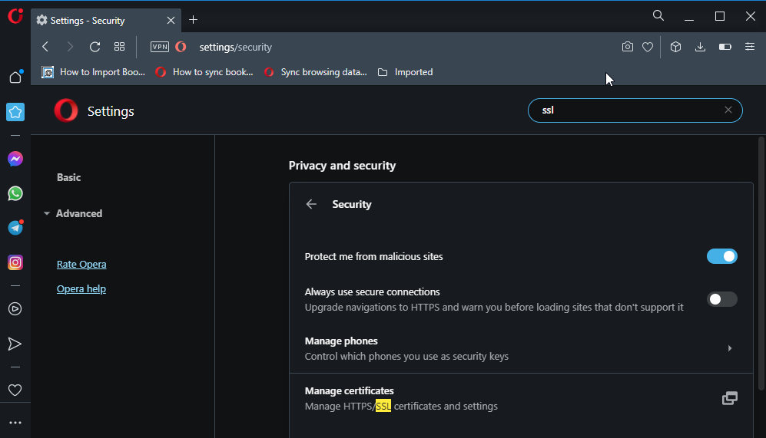Collapse the Advanced section in sidebar
The image size is (766, 438).
46,214
